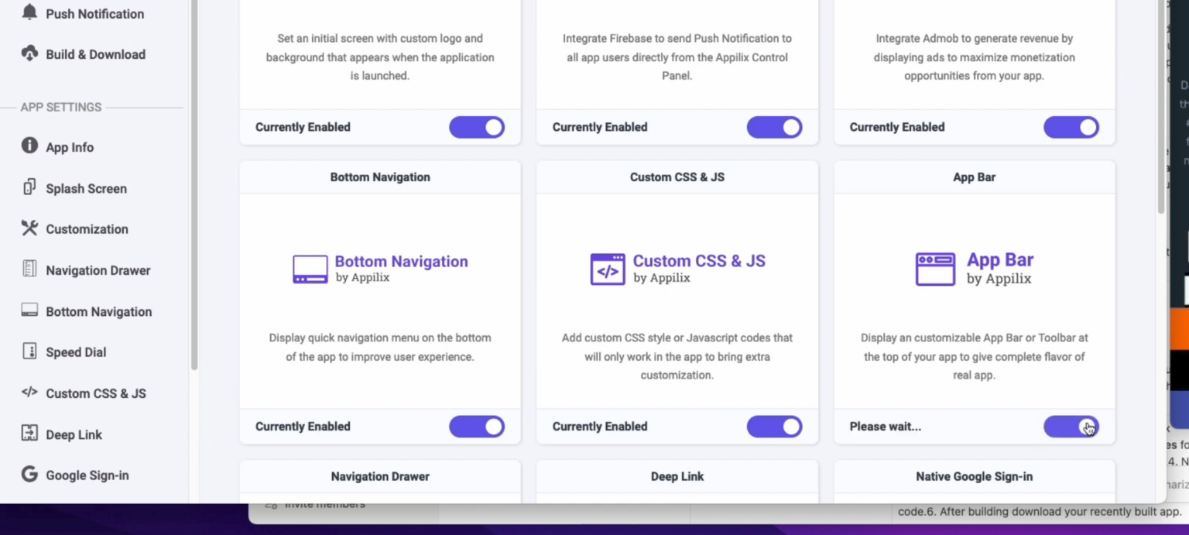Open Speed Dial settings from sidebar
This screenshot has height=535, width=1189.
74,352
